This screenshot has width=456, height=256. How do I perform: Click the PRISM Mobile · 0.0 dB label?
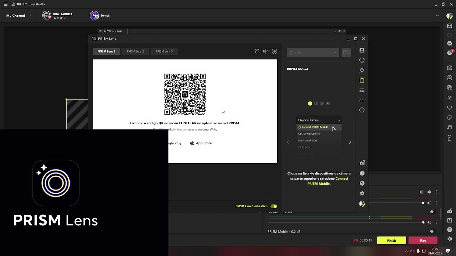(x=284, y=231)
